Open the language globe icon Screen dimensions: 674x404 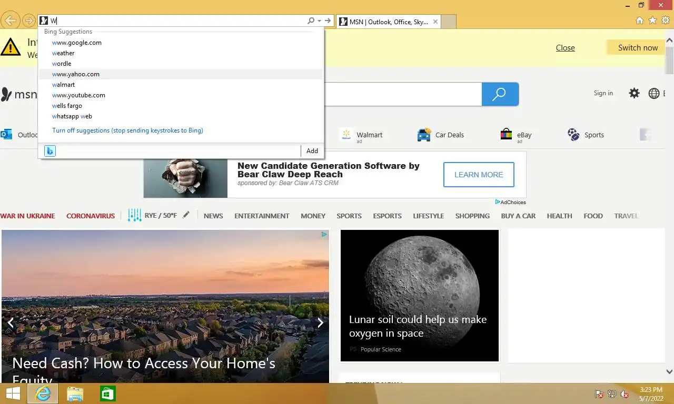(654, 93)
